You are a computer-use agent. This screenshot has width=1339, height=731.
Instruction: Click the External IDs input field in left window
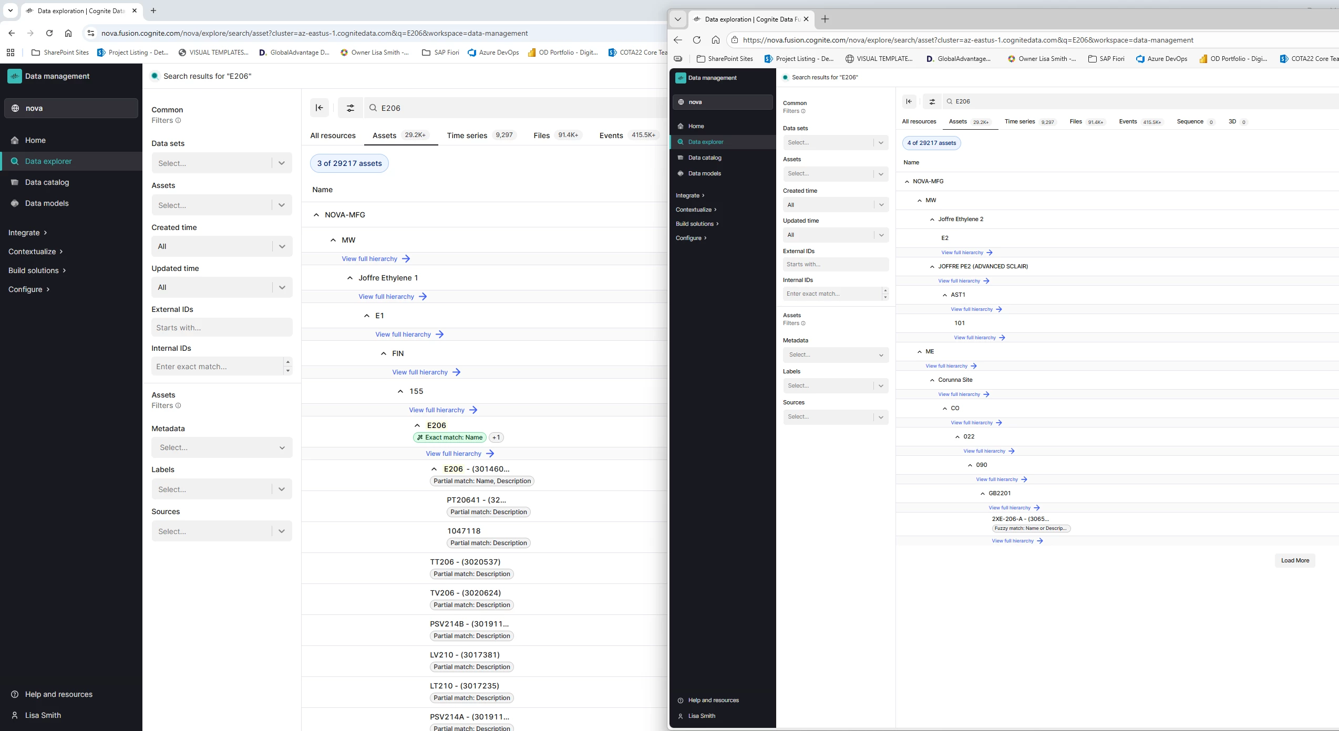[221, 328]
